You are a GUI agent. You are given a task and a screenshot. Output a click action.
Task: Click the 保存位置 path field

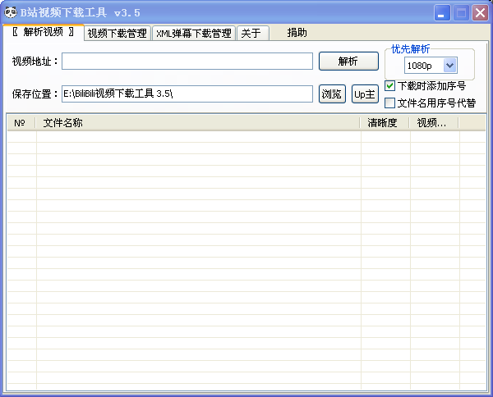pyautogui.click(x=187, y=94)
